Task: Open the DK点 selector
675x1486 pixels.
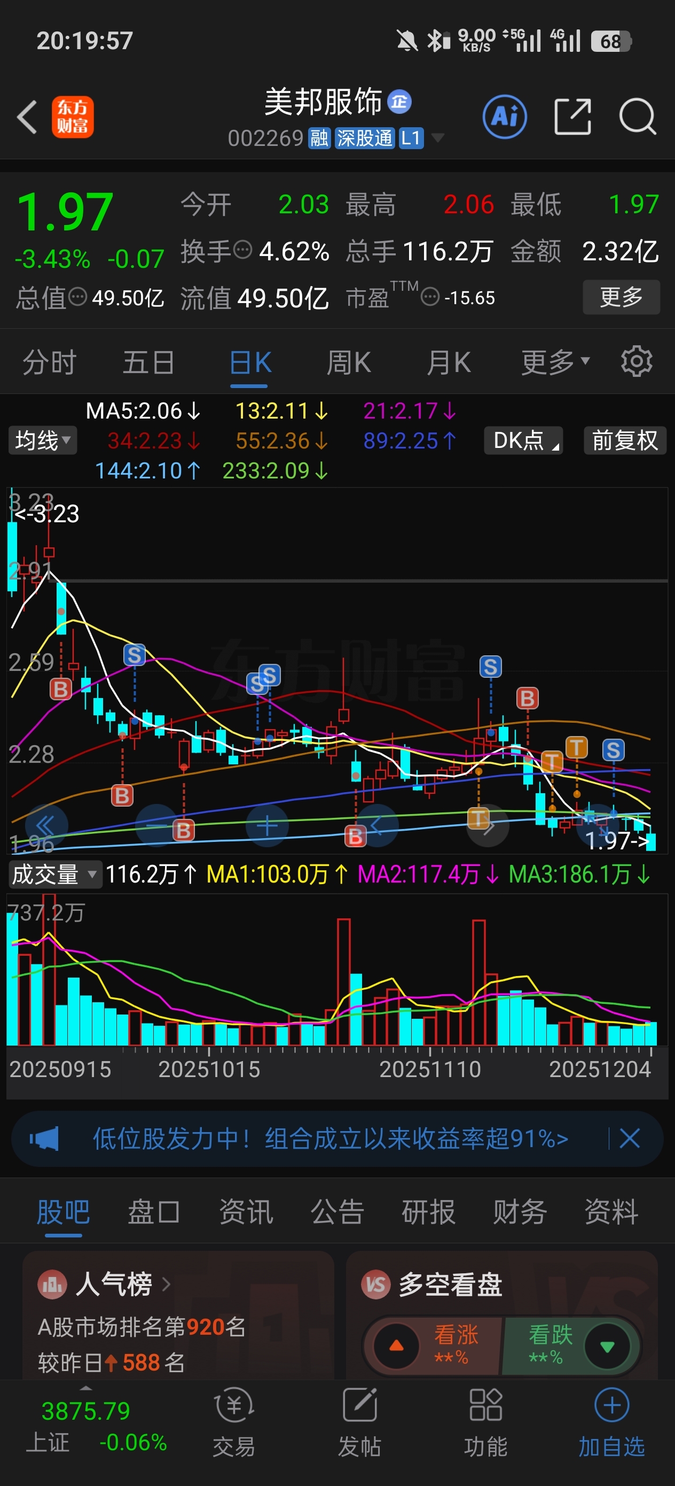Action: [x=524, y=440]
